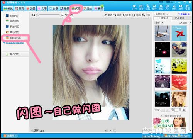Click the zoom-out magnifier icon

pyautogui.click(x=34, y=15)
